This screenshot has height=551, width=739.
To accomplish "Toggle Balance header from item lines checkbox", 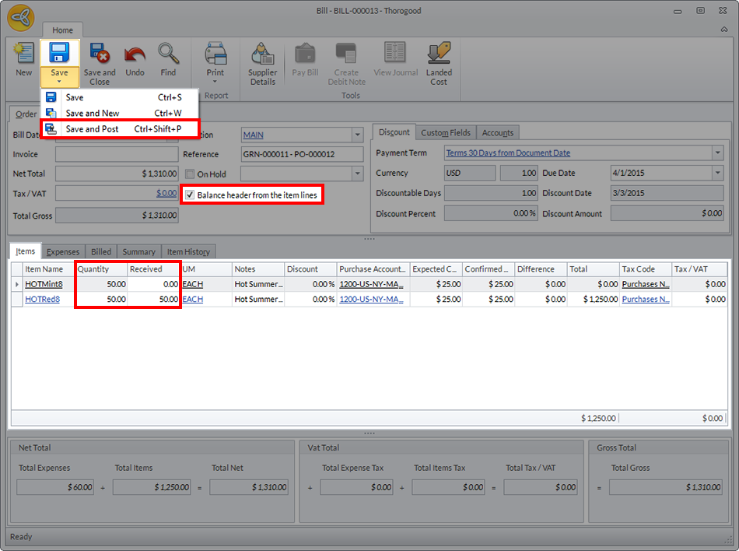I will tap(190, 195).
